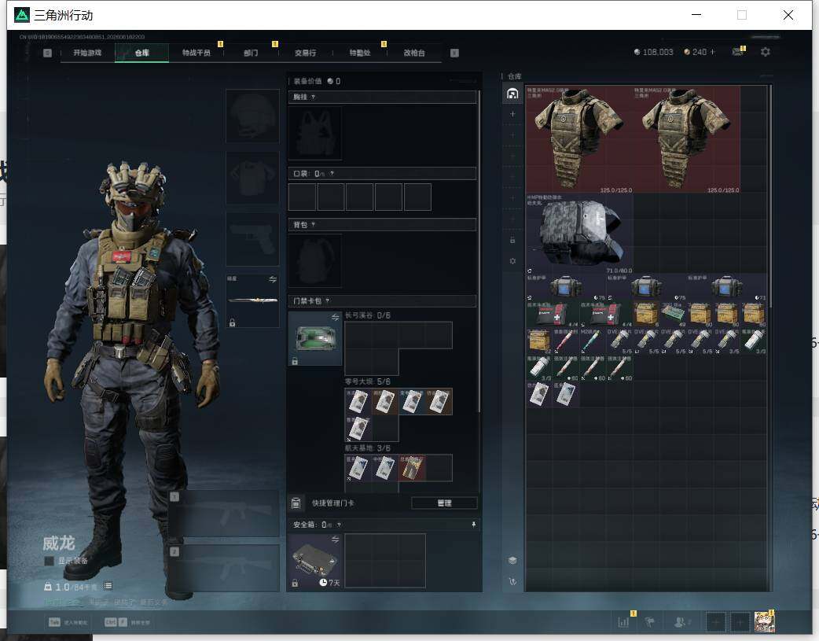The image size is (819, 641).
Task: Click the right nav arrow after 改枪台
Action: pos(454,53)
